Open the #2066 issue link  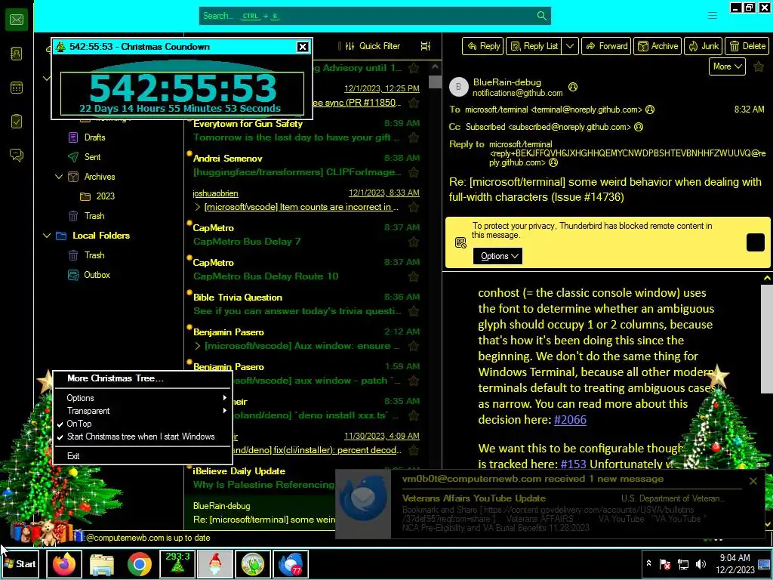[571, 420]
